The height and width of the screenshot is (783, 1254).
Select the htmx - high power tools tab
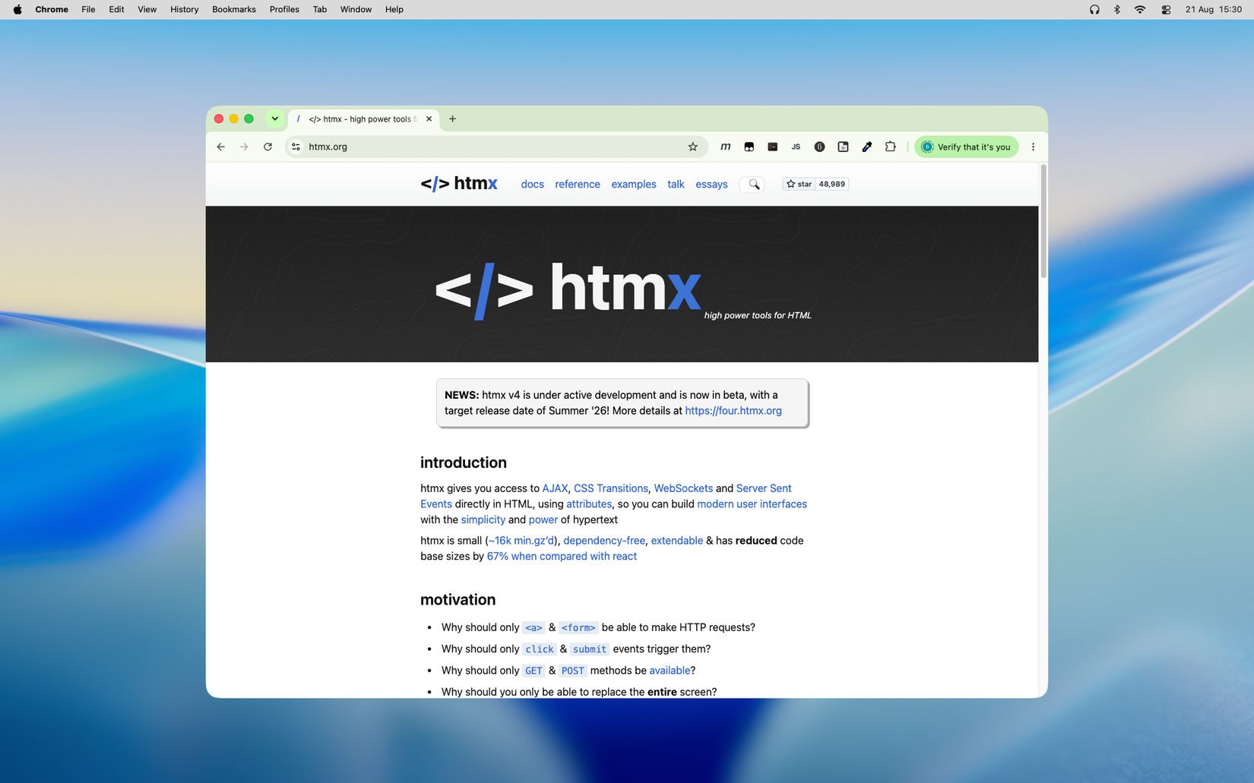(x=363, y=119)
